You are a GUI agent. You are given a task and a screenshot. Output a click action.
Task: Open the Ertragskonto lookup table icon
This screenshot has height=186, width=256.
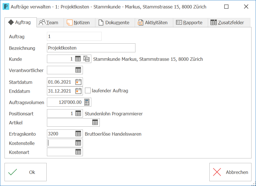(78, 134)
